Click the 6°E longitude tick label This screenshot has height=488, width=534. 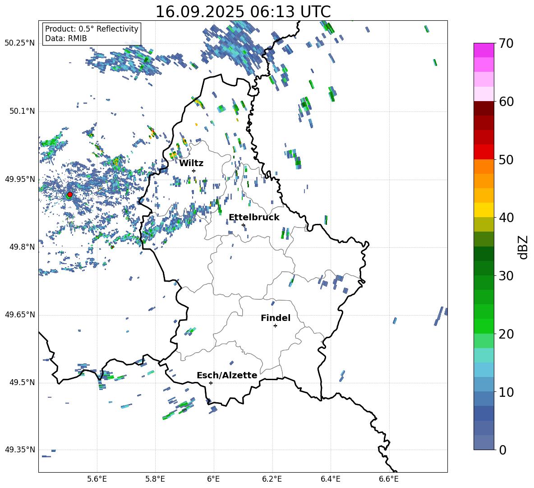213,479
